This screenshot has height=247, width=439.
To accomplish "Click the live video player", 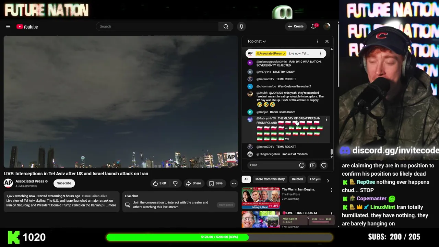I will [121, 102].
